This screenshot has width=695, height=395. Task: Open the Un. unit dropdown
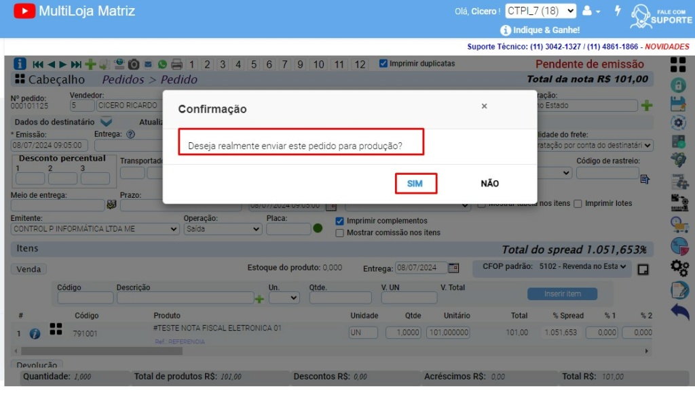click(x=284, y=297)
